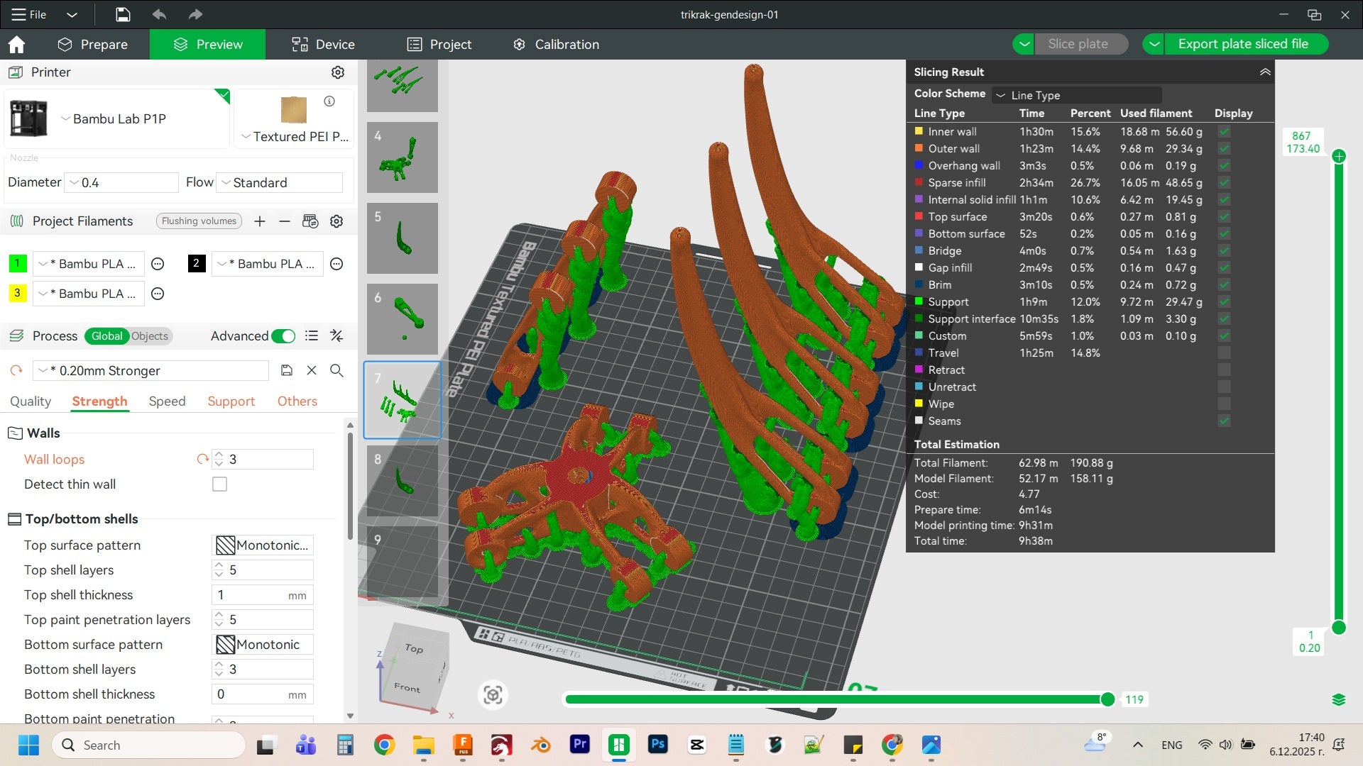This screenshot has height=766, width=1363.
Task: Click the horizontal layer progress slider handle
Action: pos(1107,700)
